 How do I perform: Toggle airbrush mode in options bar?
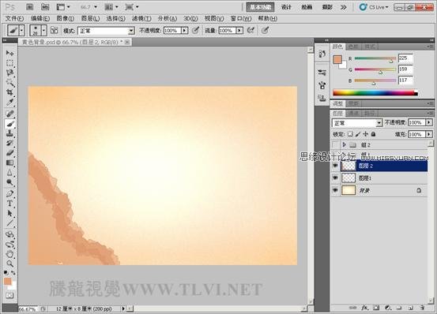click(x=251, y=30)
